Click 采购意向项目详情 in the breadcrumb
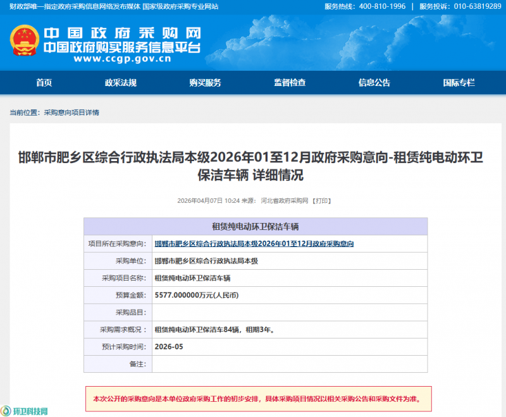The height and width of the screenshot is (417, 506). (x=71, y=112)
